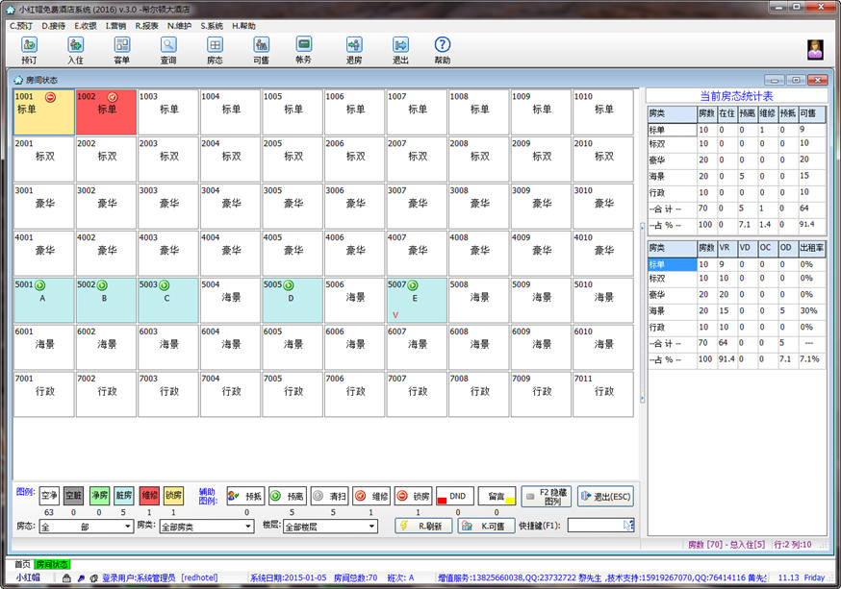Open the 入住 check-in toolbar icon
The image size is (841, 589).
pos(75,49)
